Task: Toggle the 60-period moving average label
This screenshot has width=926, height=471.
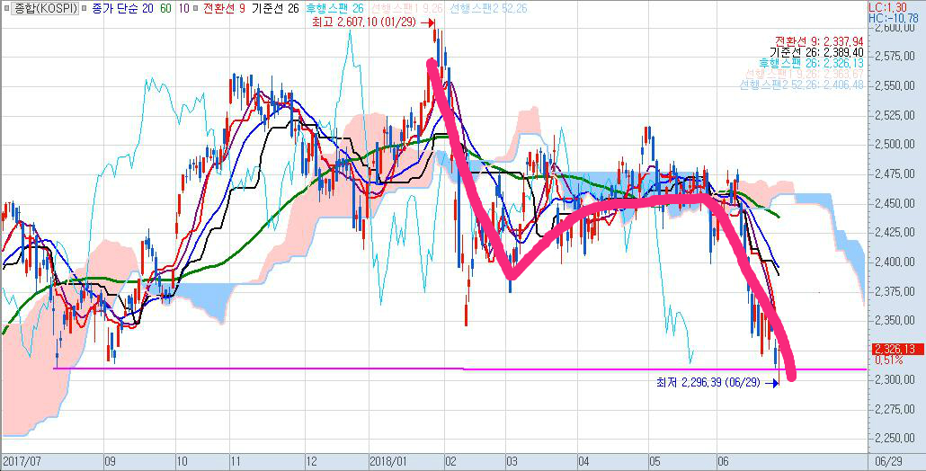Action: pyautogui.click(x=165, y=8)
